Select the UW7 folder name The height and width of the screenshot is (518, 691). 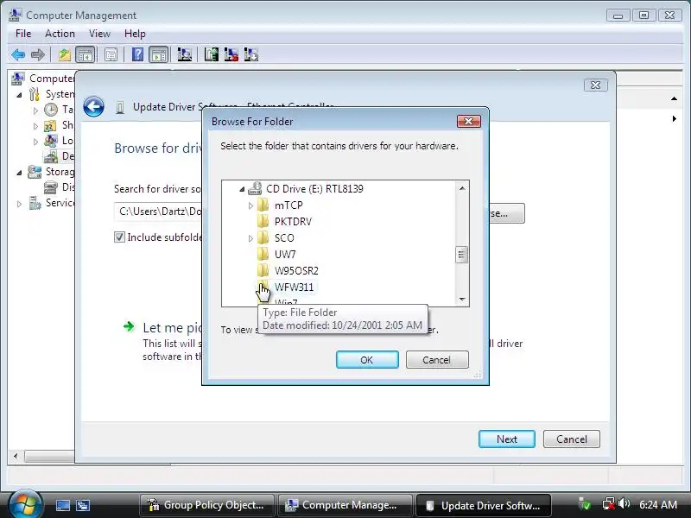(285, 254)
